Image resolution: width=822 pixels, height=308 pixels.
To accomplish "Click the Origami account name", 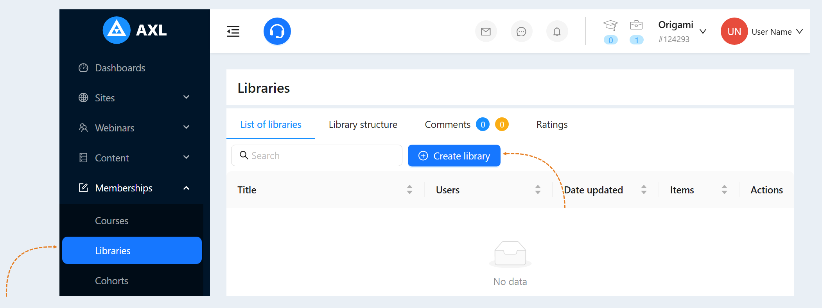I will [675, 25].
